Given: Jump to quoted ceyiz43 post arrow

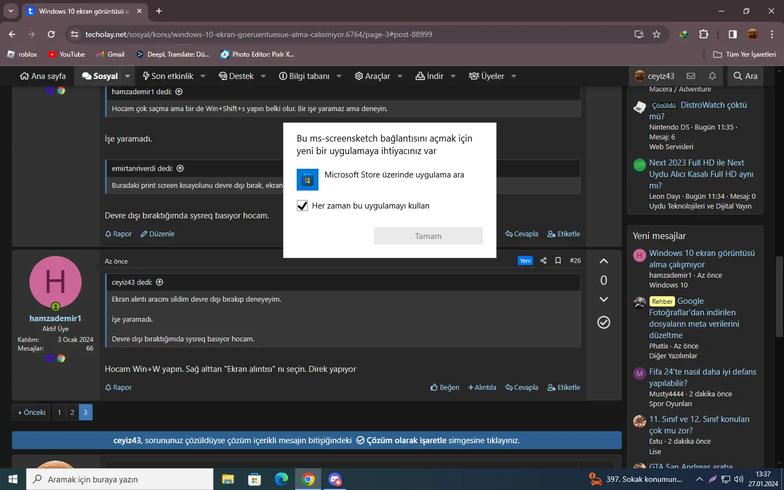Looking at the screenshot, I should click(x=160, y=282).
